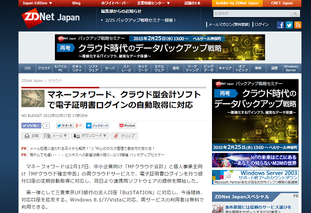Select the Windows Server category tab
311x213 pixels.
tap(291, 68)
